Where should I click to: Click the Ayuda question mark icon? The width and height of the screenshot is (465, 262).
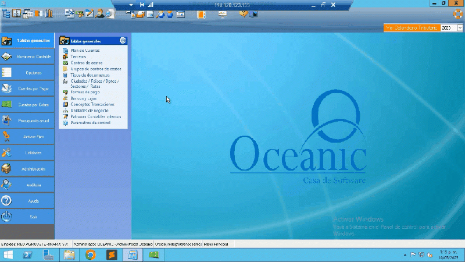click(6, 200)
